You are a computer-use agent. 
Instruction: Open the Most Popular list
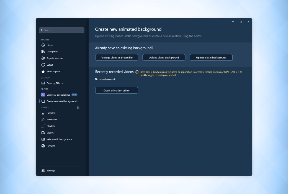53,72
